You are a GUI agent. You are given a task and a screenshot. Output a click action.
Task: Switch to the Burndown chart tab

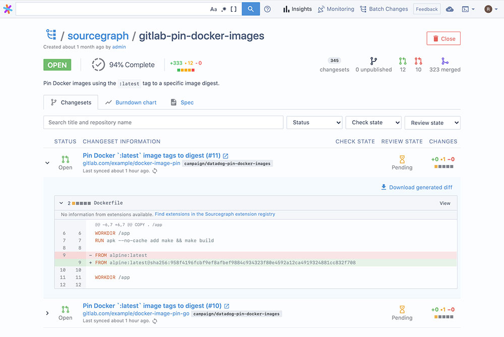point(131,103)
